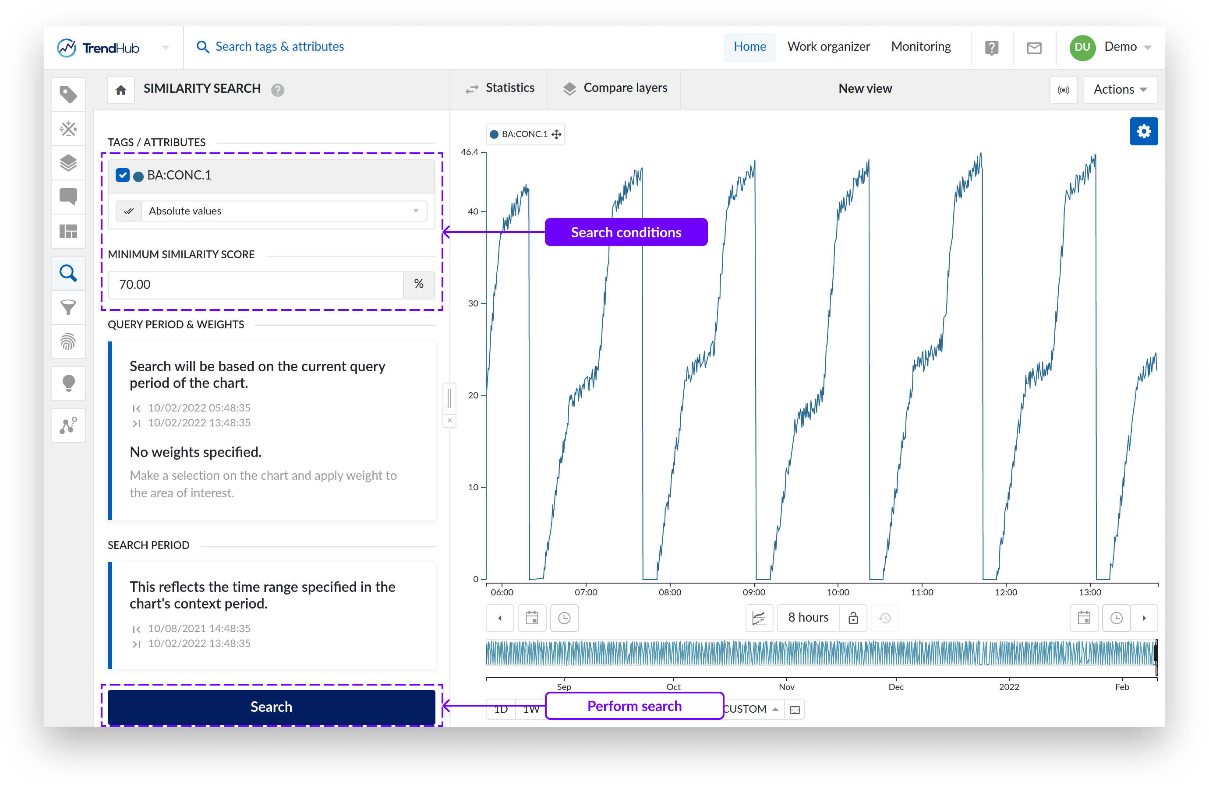Viewport: 1209px width, 788px height.
Task: Open the Compare layers button
Action: 615,88
